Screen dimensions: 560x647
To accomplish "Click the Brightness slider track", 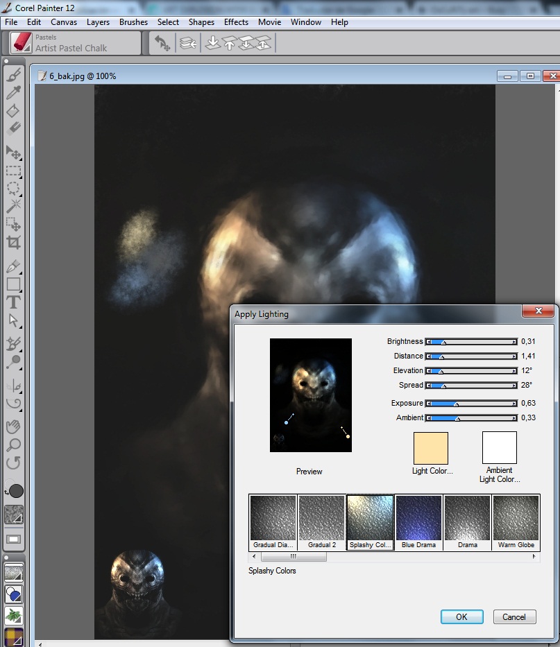I will pos(471,342).
